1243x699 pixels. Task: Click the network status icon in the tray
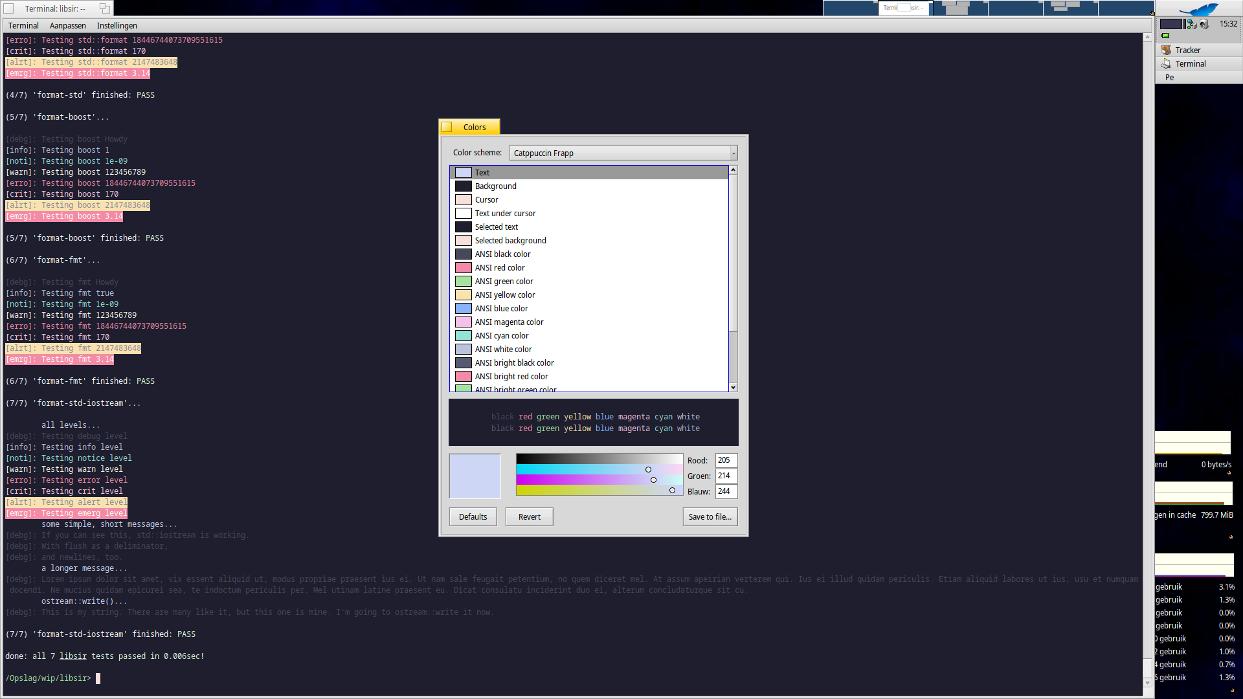(1191, 24)
